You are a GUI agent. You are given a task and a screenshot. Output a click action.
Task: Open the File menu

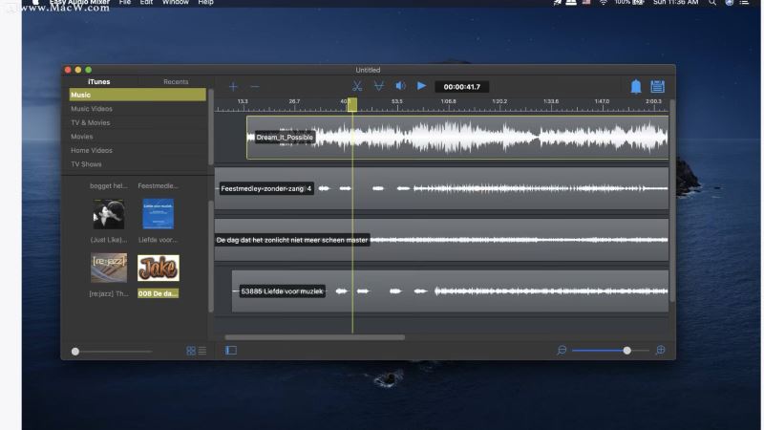125,3
